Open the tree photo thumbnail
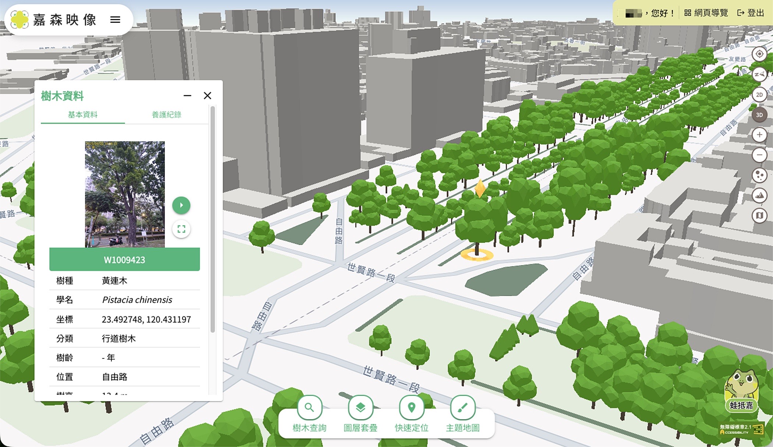The image size is (773, 447). point(125,194)
